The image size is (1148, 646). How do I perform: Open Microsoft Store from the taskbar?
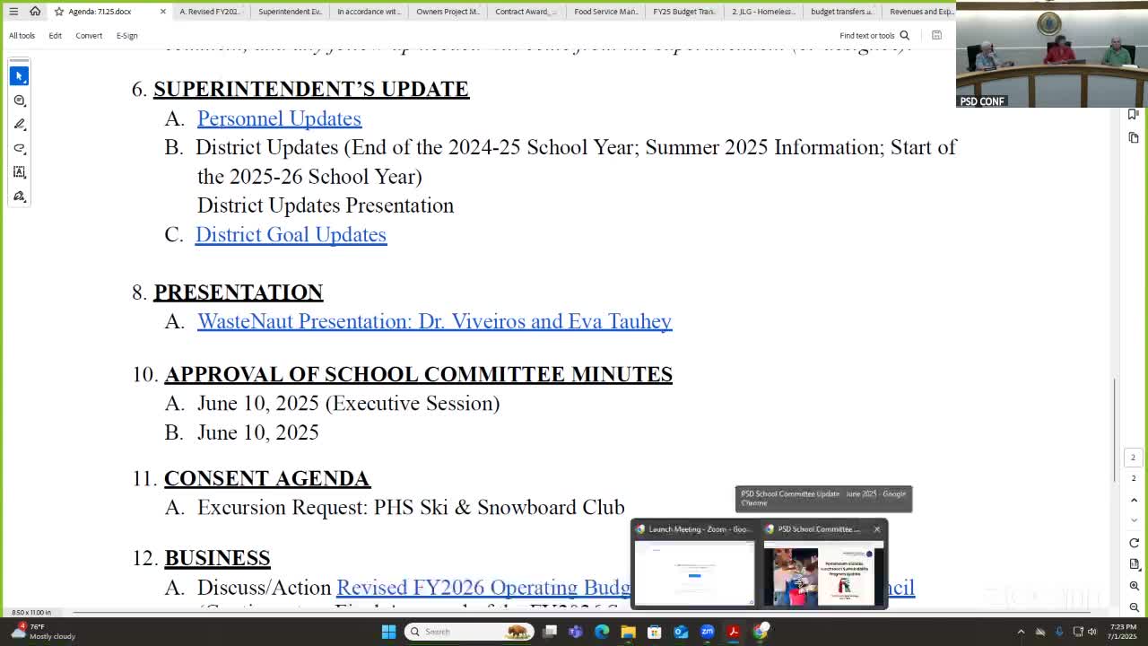(655, 632)
